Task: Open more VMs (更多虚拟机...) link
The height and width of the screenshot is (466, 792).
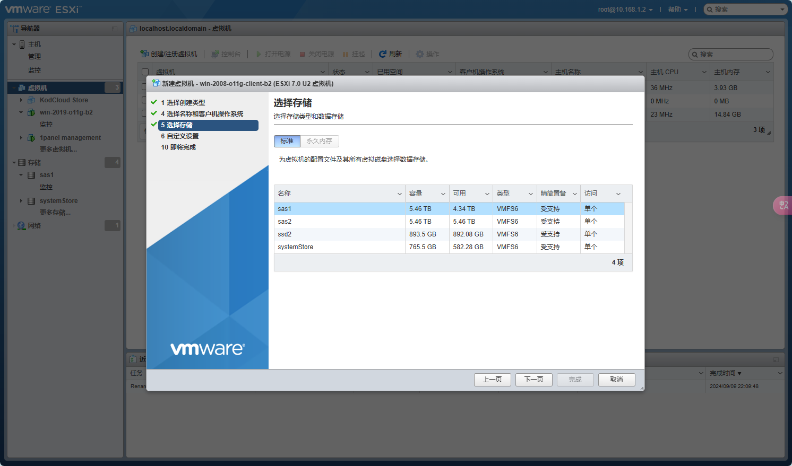Action: 58,150
